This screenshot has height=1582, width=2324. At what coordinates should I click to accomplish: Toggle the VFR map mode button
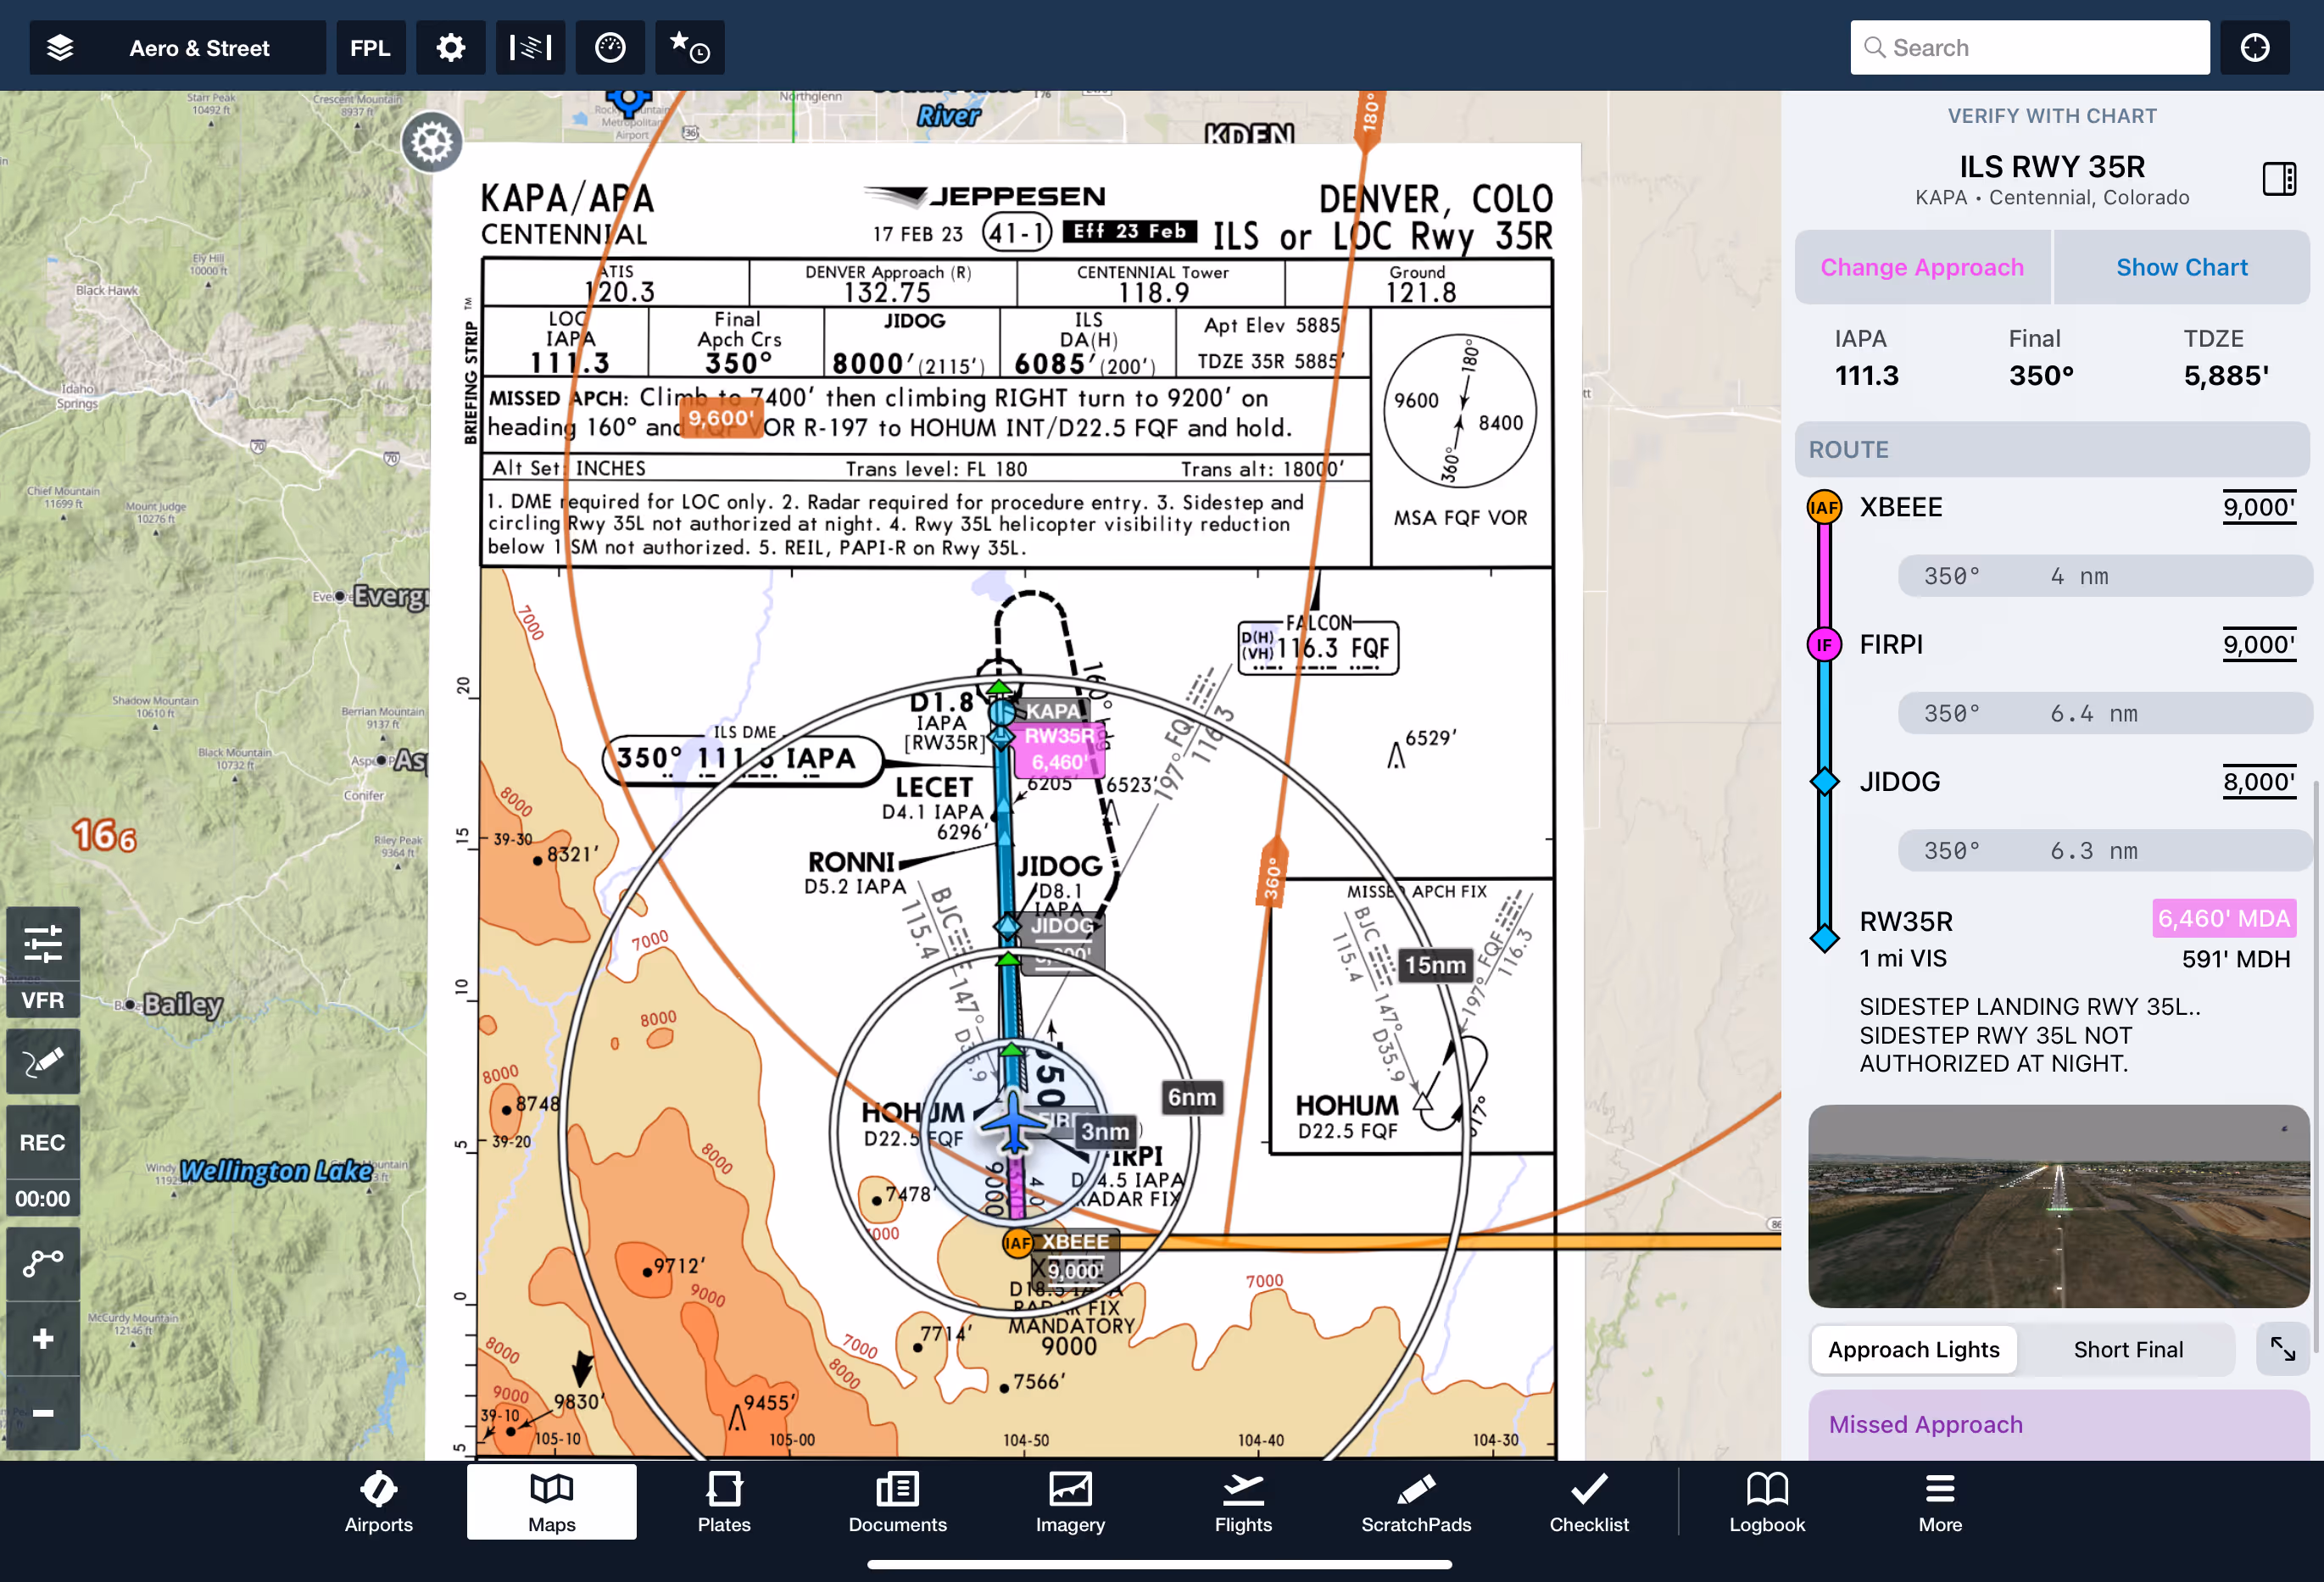[x=43, y=1000]
